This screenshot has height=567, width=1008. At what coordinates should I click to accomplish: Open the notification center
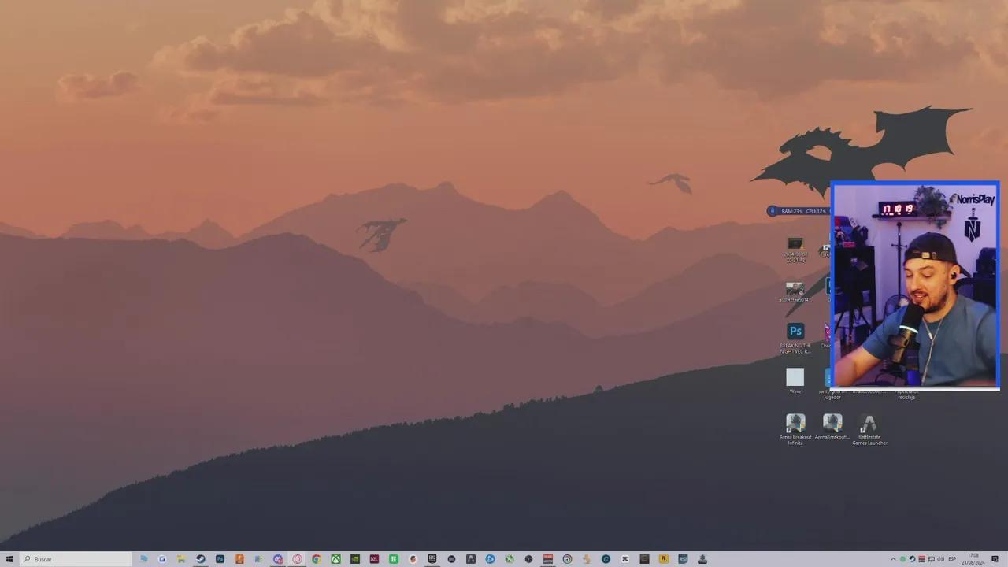(995, 559)
